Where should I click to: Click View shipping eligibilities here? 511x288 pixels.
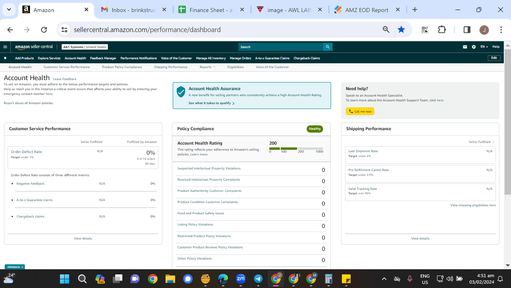coord(473,205)
